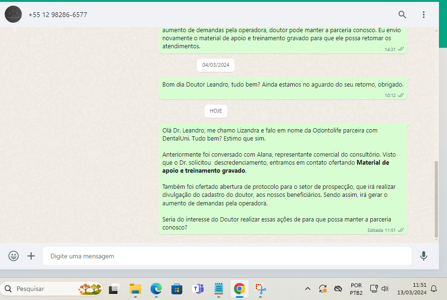Click read receipt ticks on the 11:51 message
This screenshot has width=447, height=300.
(401, 230)
